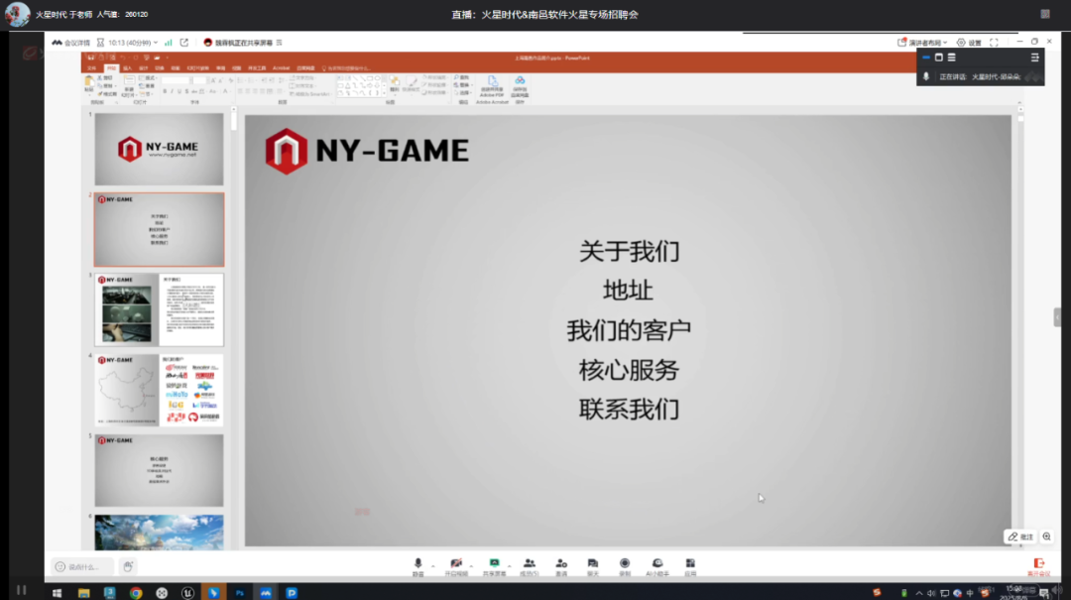Select the minimal bar view in speaker panel
This screenshot has height=600, width=1071.
tap(926, 58)
